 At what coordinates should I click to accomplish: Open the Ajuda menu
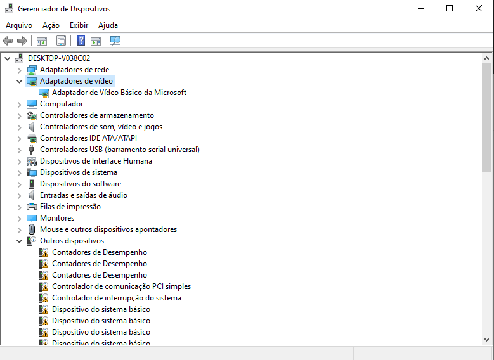click(x=108, y=25)
